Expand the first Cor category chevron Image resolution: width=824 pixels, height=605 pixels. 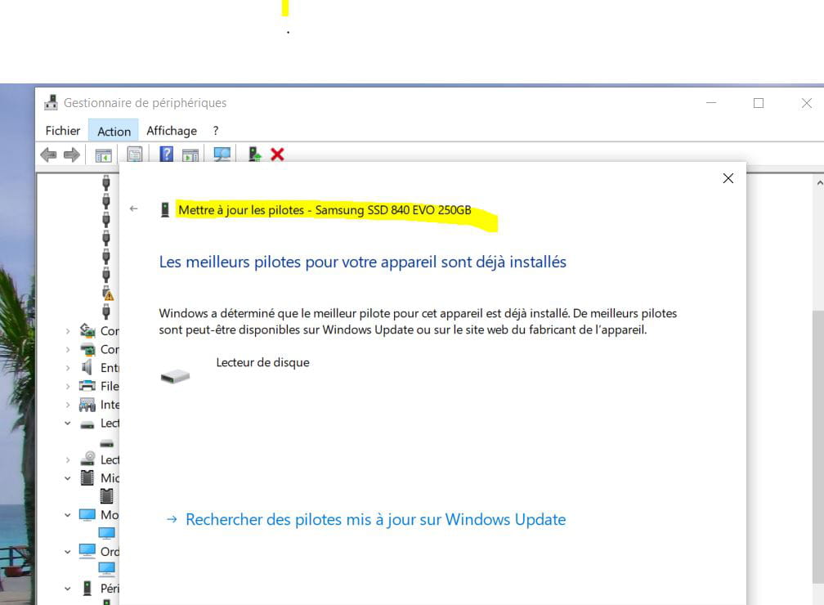pos(68,331)
